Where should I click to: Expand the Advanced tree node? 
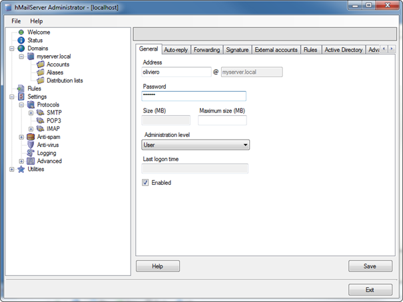pos(21,161)
